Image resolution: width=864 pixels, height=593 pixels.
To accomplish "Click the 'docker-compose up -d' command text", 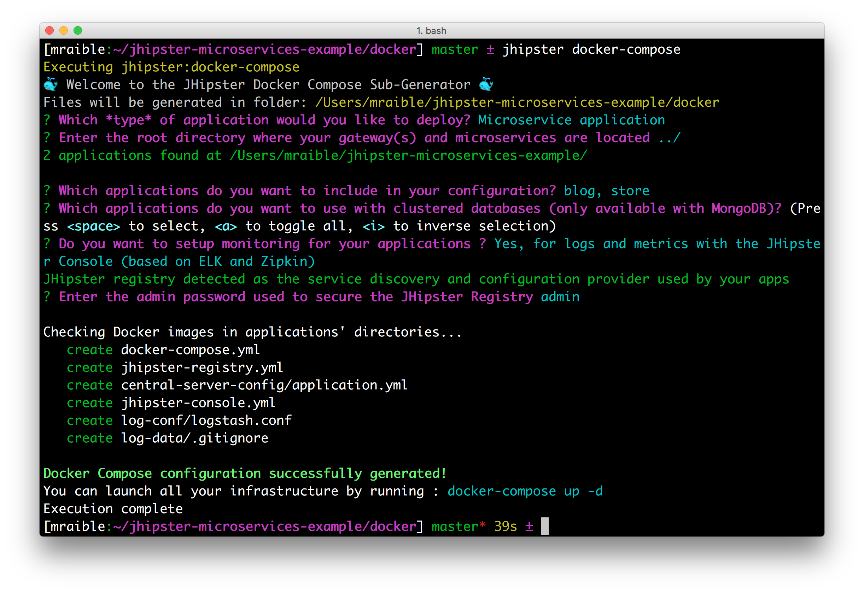I will point(525,491).
